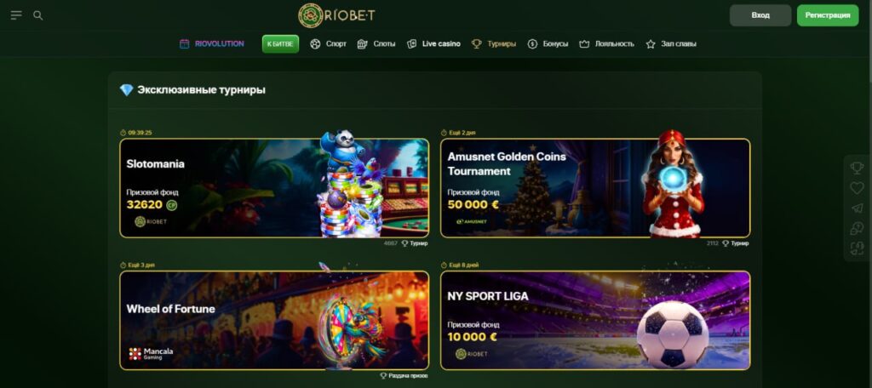Select Слоты in the navigation bar
Image resolution: width=872 pixels, height=388 pixels.
pyautogui.click(x=376, y=44)
